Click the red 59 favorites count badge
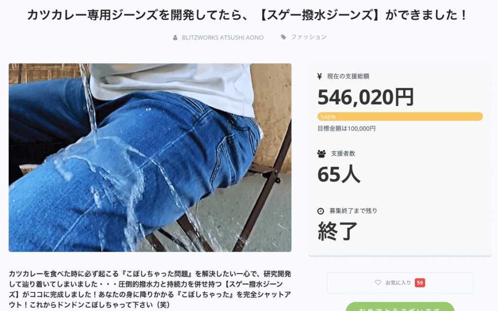 pyautogui.click(x=420, y=283)
